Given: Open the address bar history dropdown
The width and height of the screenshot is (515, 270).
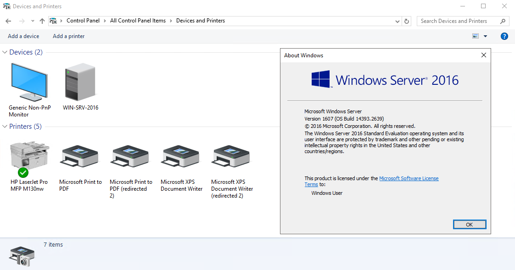Looking at the screenshot, I should (x=397, y=22).
